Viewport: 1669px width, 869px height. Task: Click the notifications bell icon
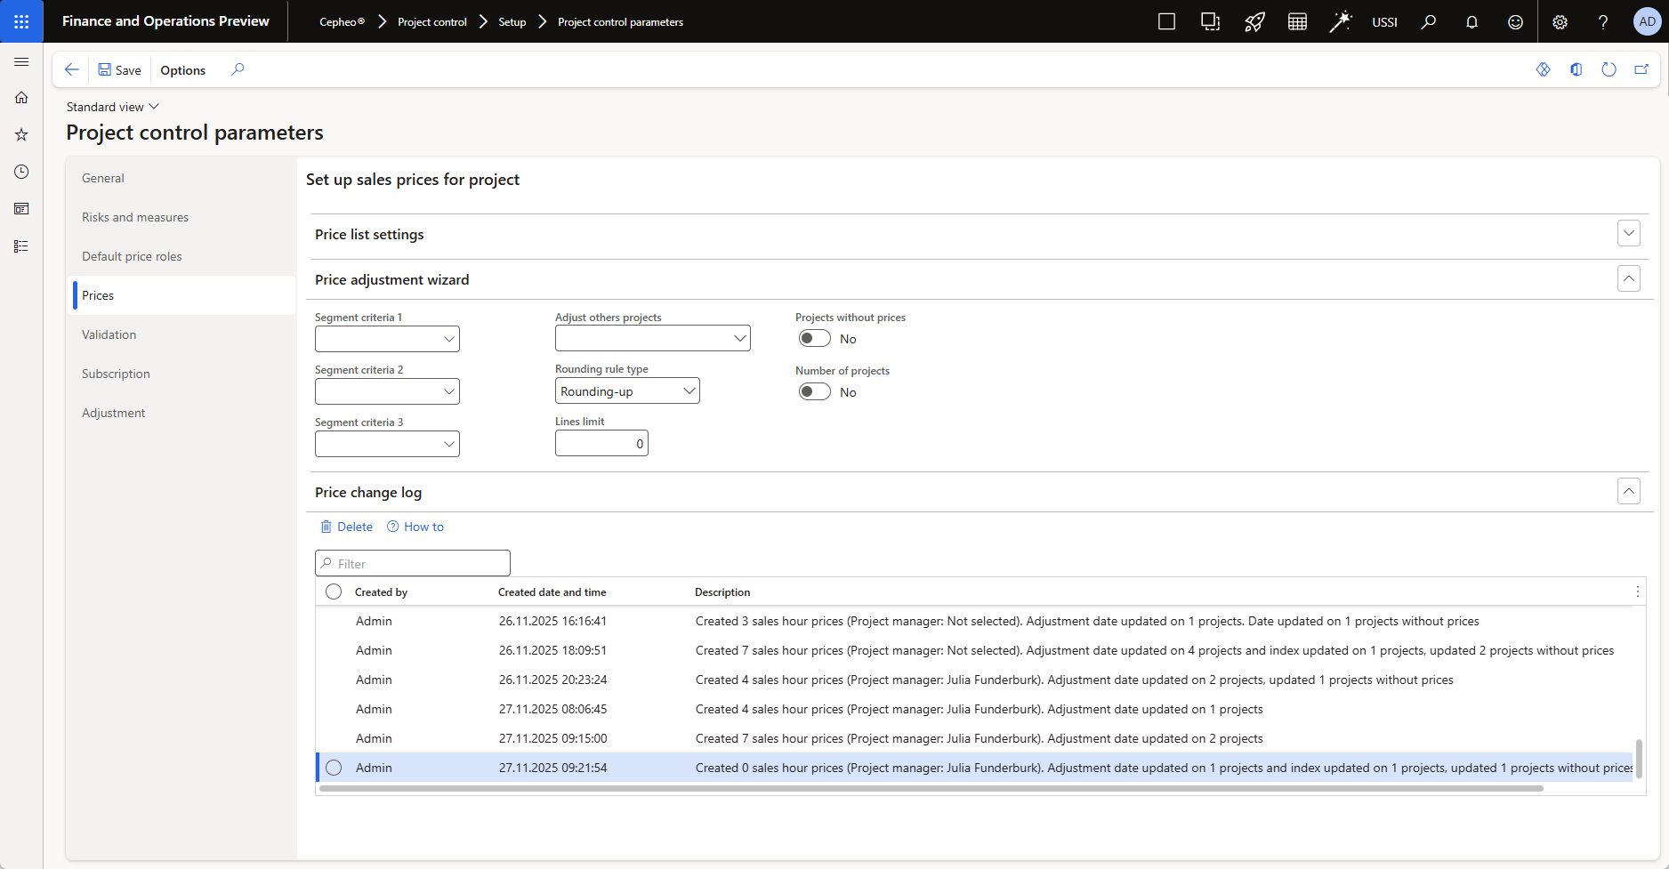pos(1471,22)
